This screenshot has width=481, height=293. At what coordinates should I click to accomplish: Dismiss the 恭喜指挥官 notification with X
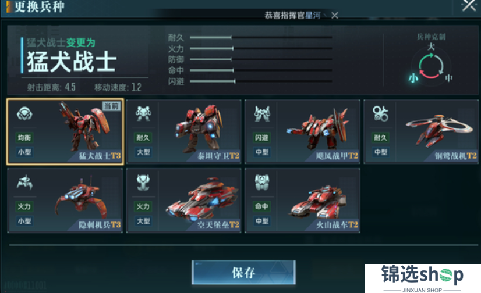[x=335, y=15]
